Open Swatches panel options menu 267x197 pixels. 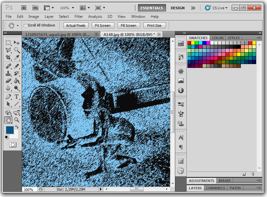click(259, 38)
